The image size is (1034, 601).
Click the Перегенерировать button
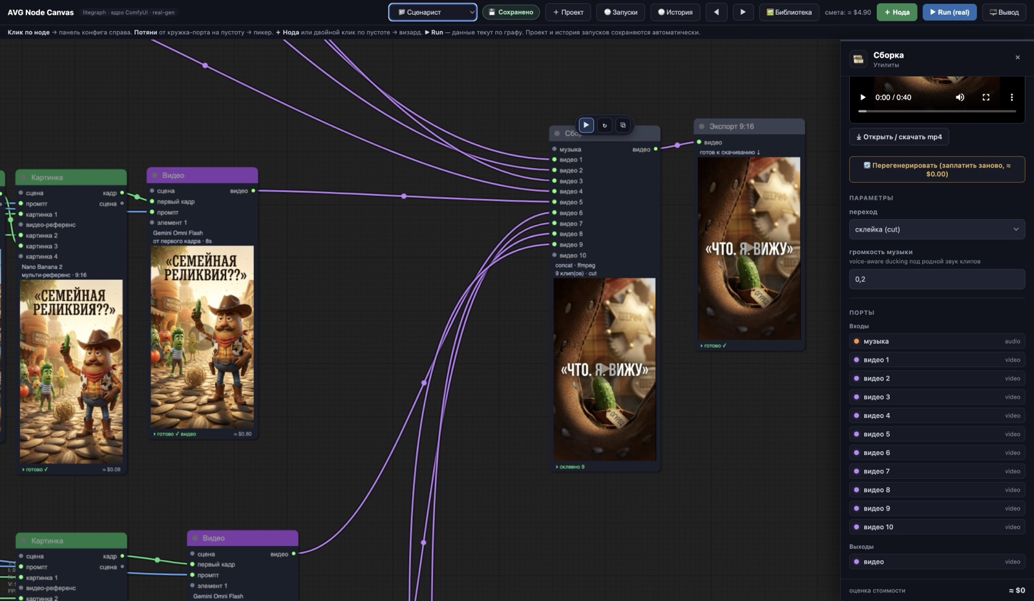pyautogui.click(x=936, y=169)
